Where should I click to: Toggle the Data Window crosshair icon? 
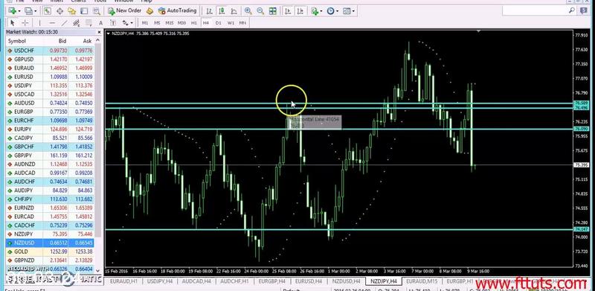60,10
